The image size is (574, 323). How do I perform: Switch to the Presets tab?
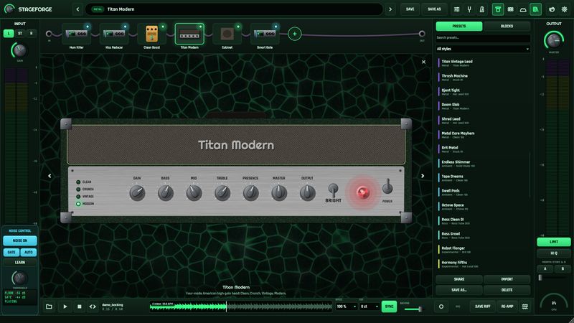click(x=459, y=26)
